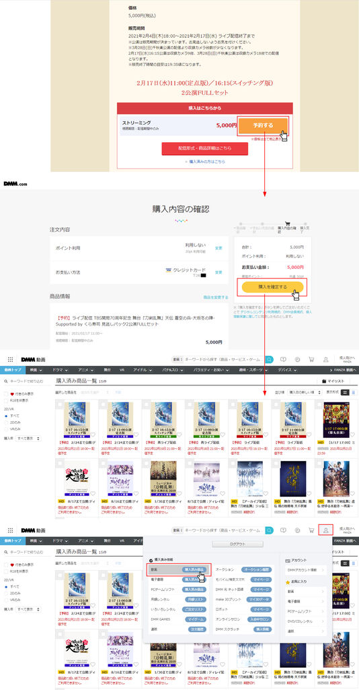This screenshot has width=359, height=690.
Task: Open 購入年 すべて表示 dropdown in menu-open view
Action: (28, 609)
